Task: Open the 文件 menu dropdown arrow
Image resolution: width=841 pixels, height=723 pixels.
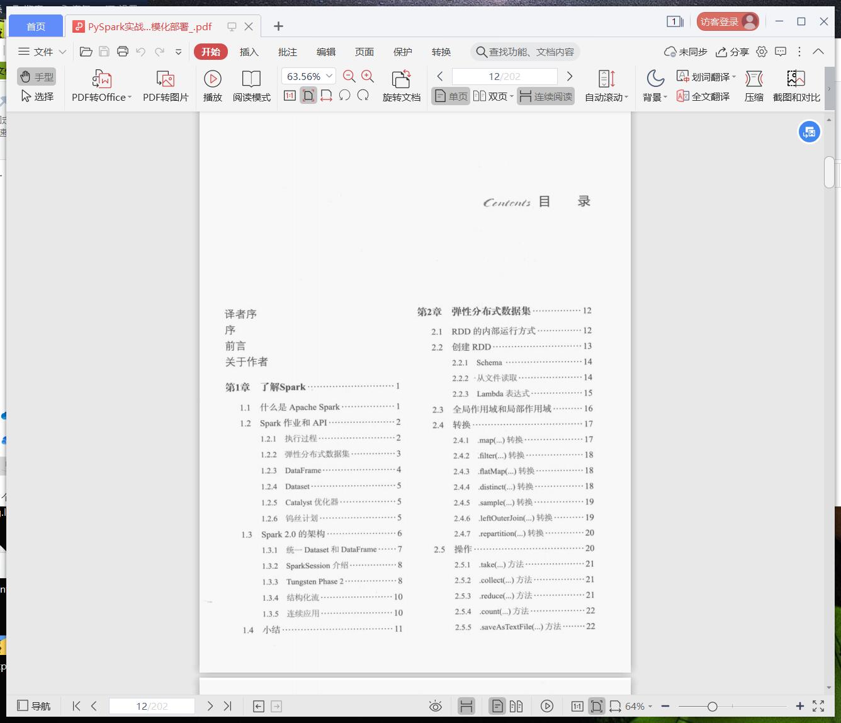Action: [62, 52]
